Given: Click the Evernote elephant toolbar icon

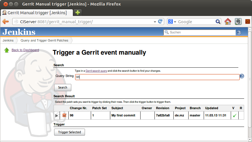Looking at the screenshot, I should 237,22.
